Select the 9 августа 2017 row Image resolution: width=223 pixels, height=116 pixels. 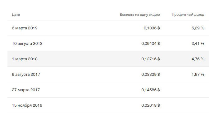[x=108, y=74]
